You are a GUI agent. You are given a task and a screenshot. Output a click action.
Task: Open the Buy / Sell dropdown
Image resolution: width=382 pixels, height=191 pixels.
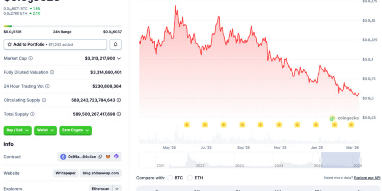click(x=17, y=130)
